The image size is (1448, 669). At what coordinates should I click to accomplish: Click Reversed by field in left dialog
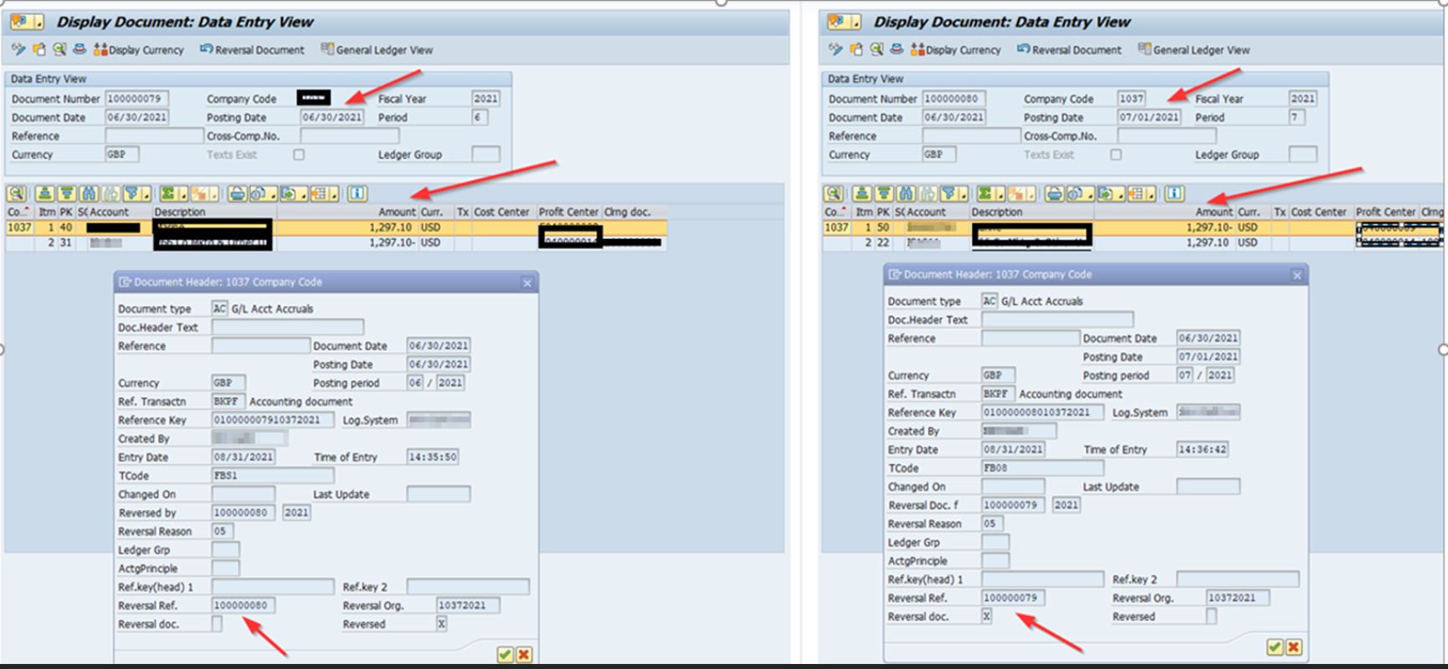[x=242, y=513]
